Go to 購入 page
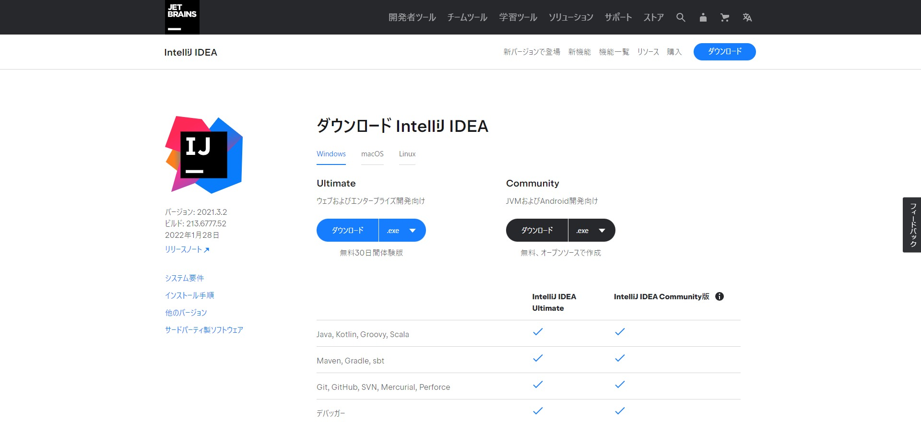 coord(674,52)
